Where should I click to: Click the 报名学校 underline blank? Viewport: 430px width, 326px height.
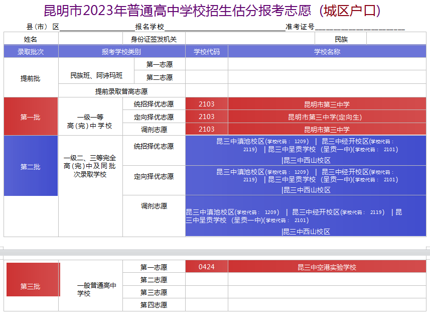(225, 28)
